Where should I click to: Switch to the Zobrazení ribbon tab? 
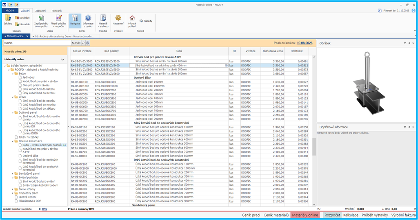coord(40,11)
